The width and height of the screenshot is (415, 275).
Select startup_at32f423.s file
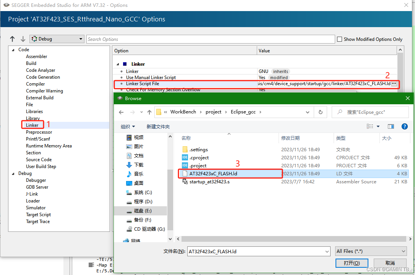[209, 182]
